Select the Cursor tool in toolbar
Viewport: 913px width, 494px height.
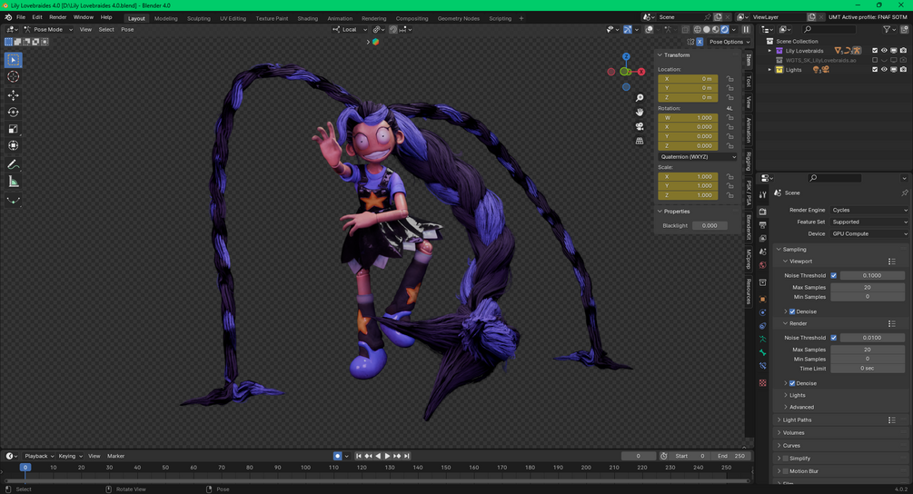click(14, 77)
